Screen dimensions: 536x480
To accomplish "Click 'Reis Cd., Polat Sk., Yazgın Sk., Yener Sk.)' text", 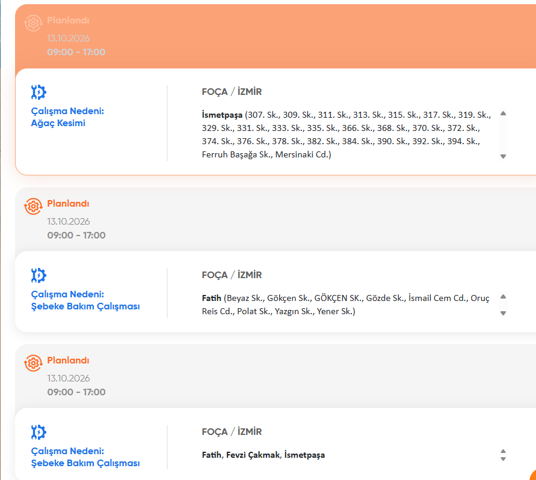I will coord(279,311).
